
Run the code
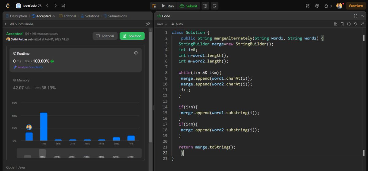click(x=167, y=6)
